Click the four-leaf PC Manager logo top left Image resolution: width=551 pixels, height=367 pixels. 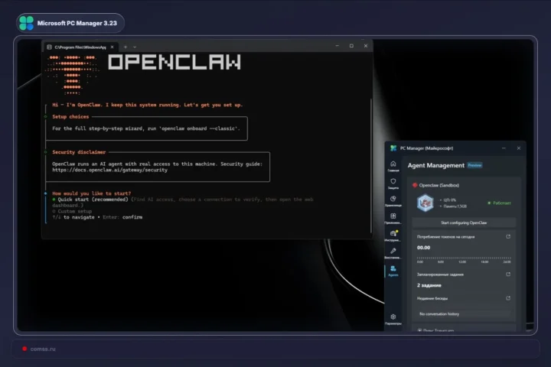pyautogui.click(x=26, y=23)
